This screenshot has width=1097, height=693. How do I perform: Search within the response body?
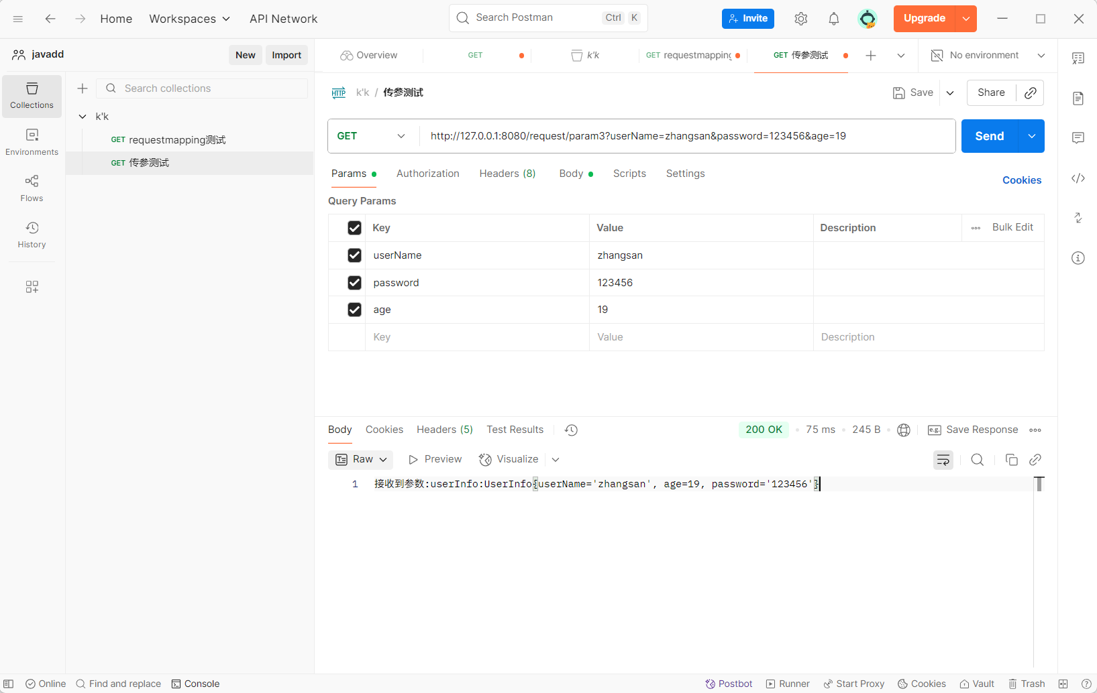click(977, 460)
